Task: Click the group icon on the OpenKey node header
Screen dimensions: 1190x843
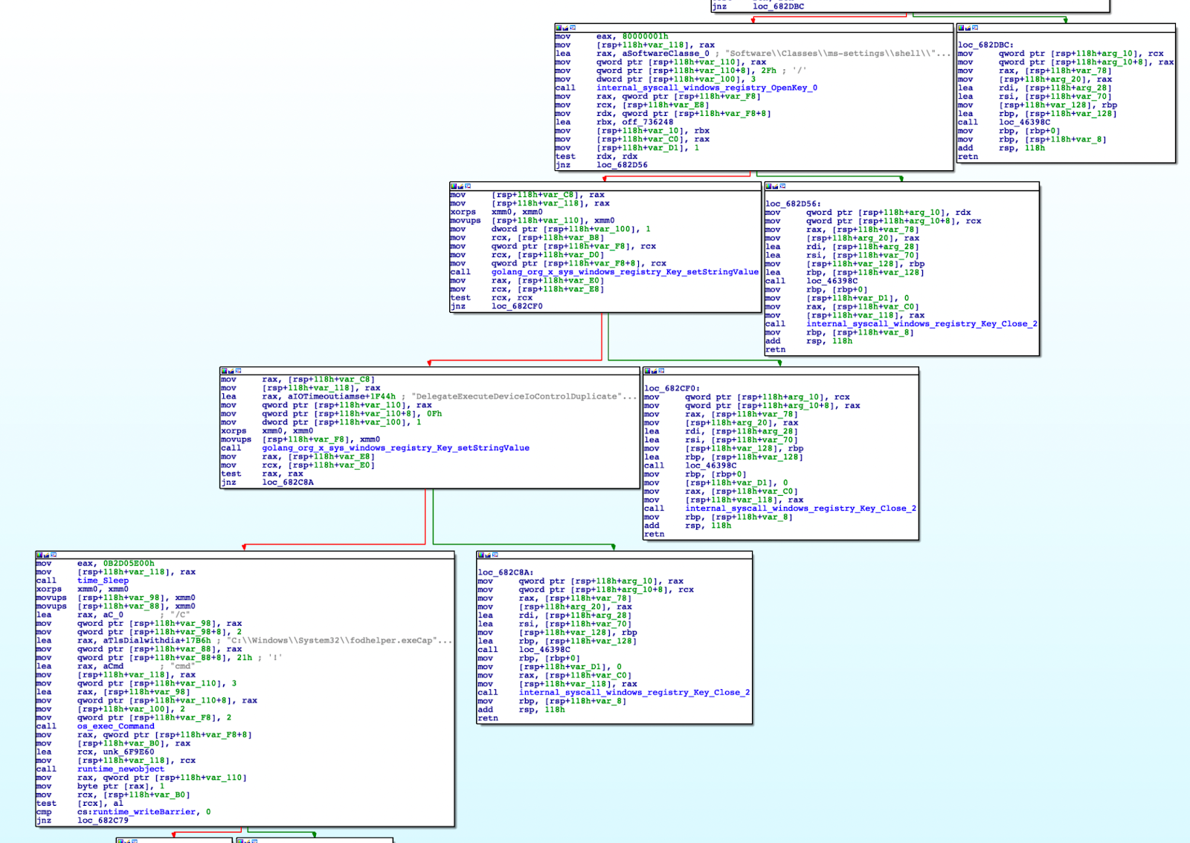Action: point(573,28)
